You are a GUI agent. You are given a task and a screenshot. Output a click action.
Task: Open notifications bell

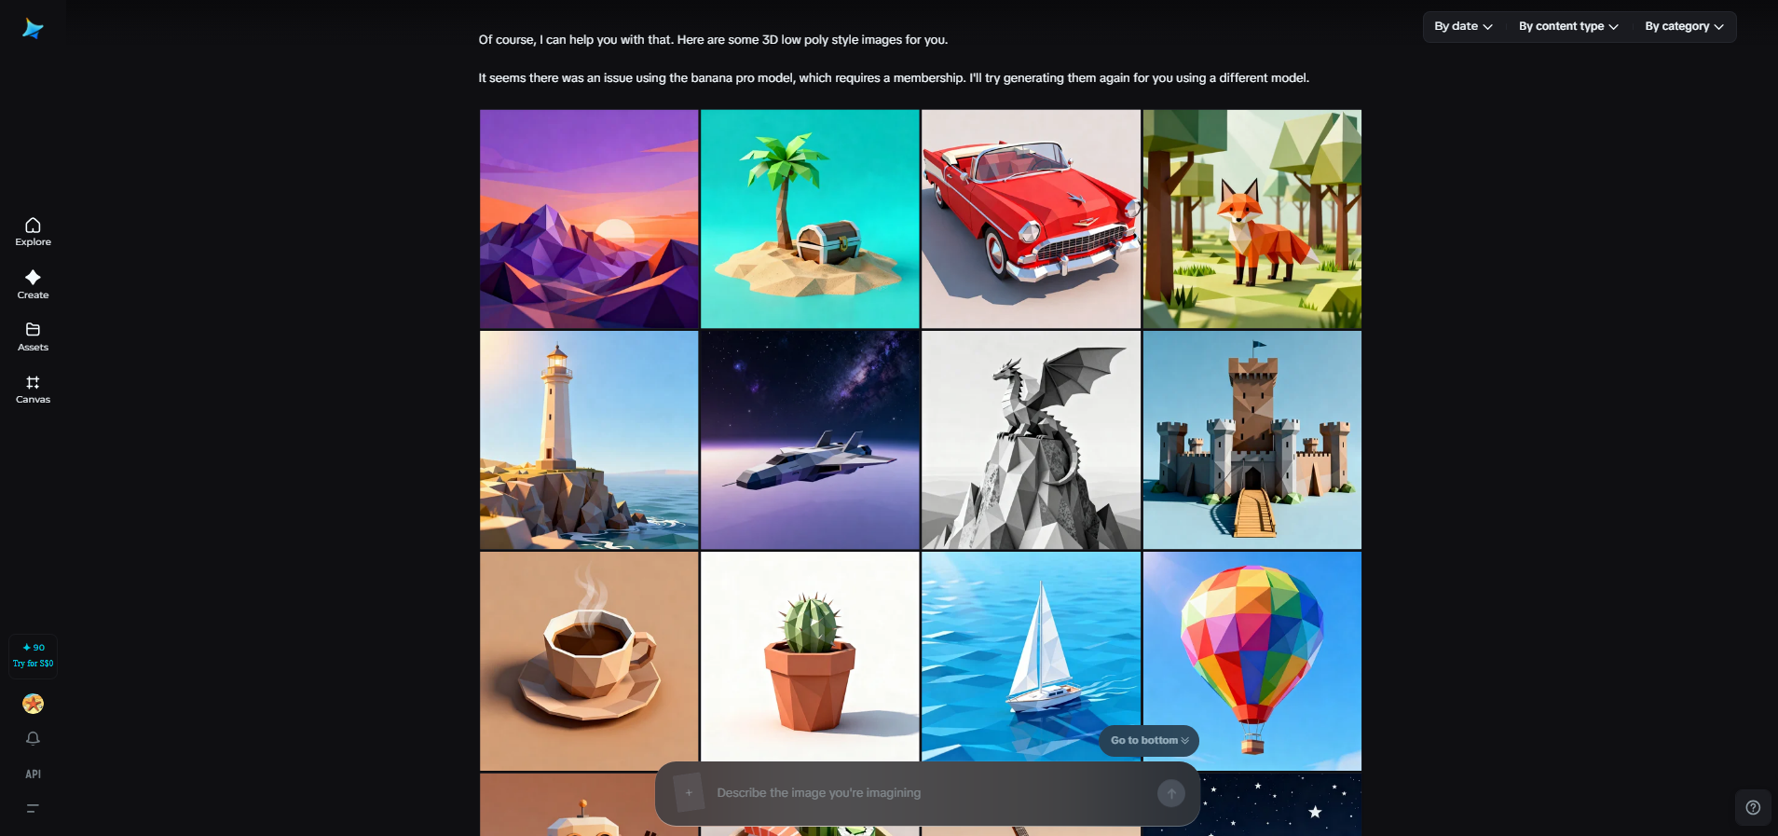(33, 738)
